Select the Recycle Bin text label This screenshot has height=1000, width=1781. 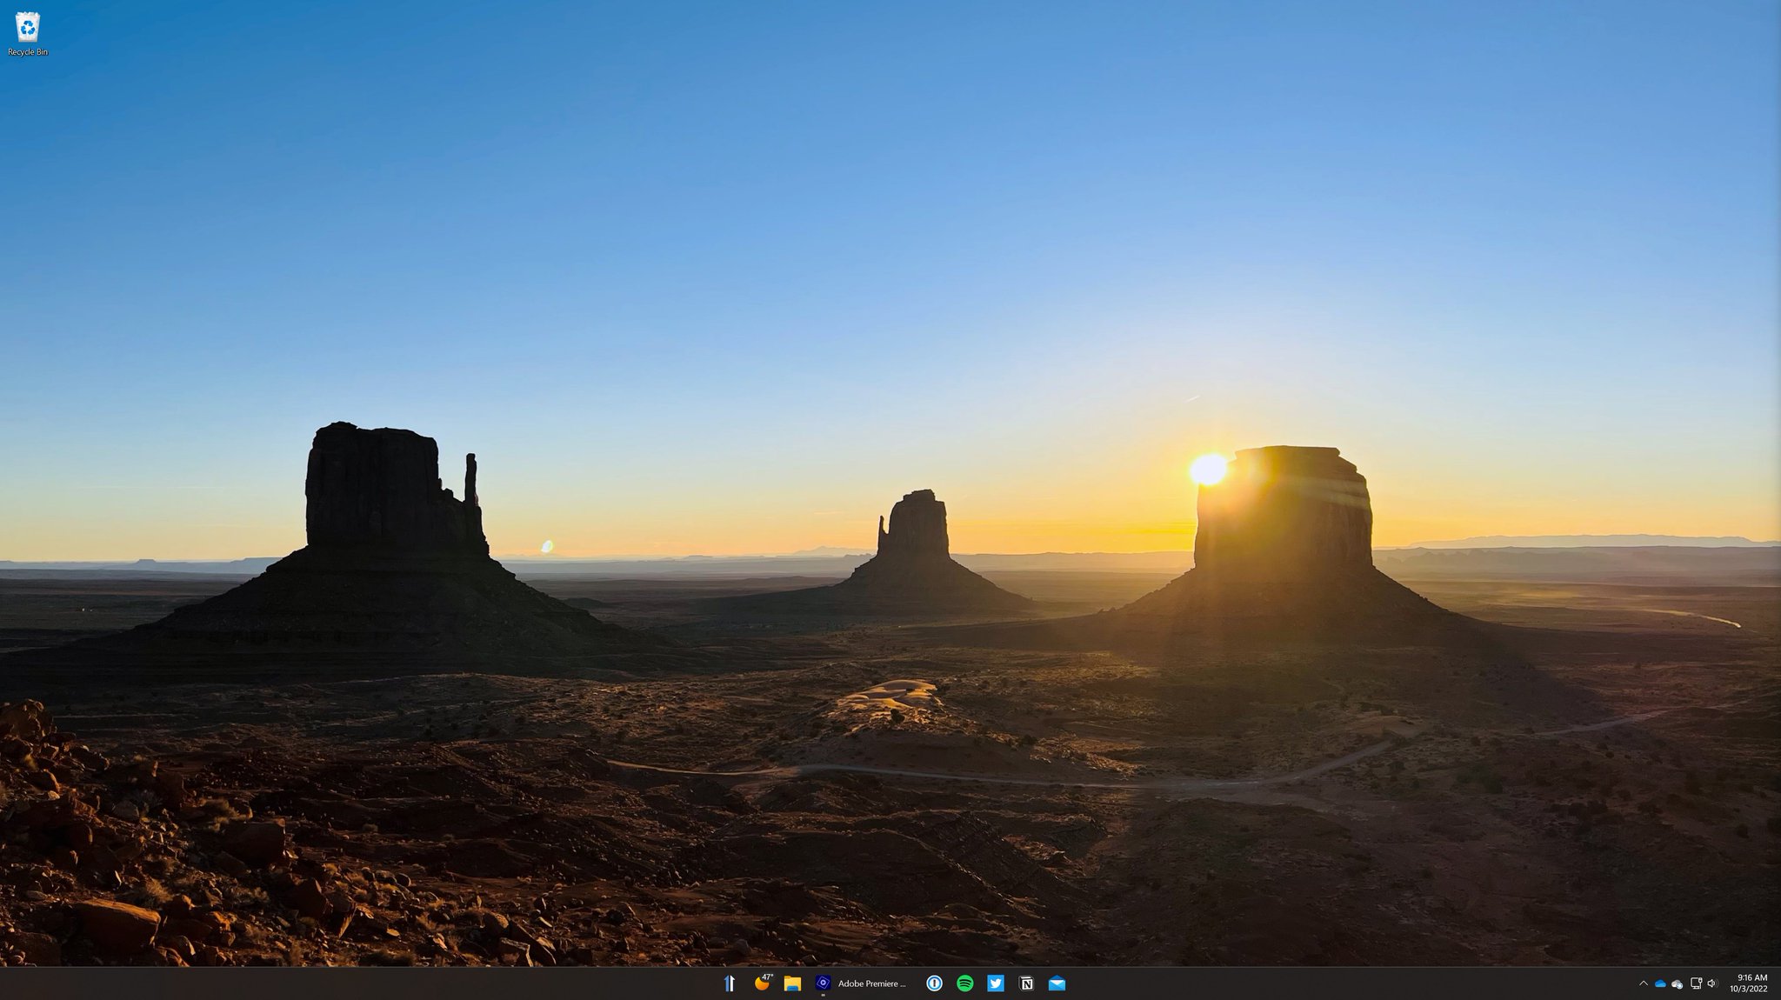[28, 52]
